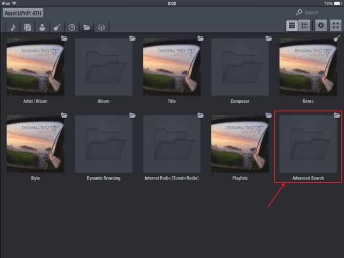Open the Dynamic Browsing folder

[104, 144]
